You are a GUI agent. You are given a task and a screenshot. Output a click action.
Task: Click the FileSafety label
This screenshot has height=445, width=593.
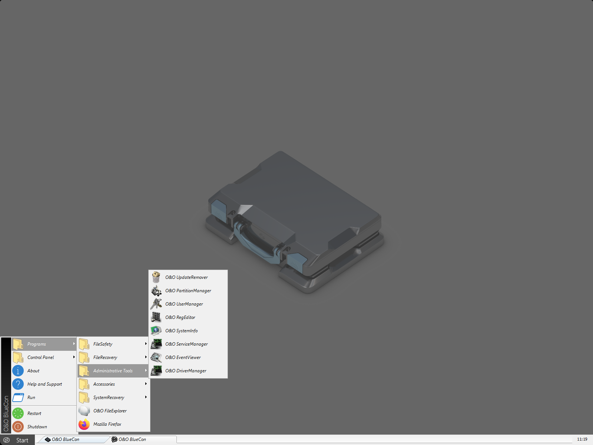(103, 344)
